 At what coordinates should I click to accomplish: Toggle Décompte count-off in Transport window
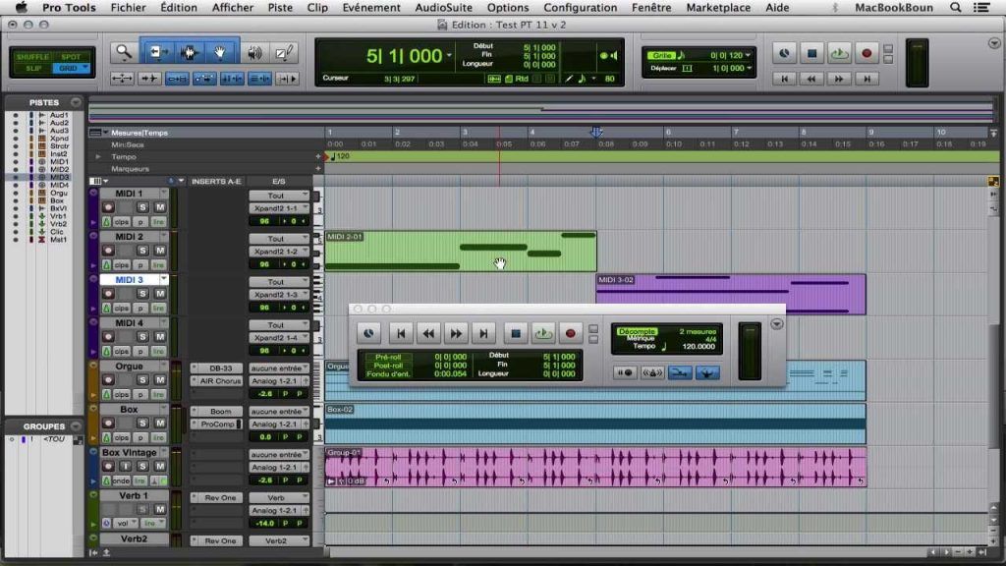pos(636,331)
